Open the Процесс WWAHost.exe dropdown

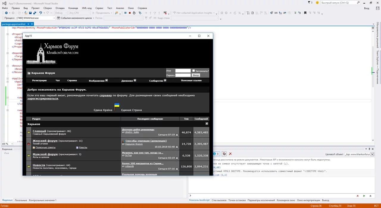(x=54, y=18)
